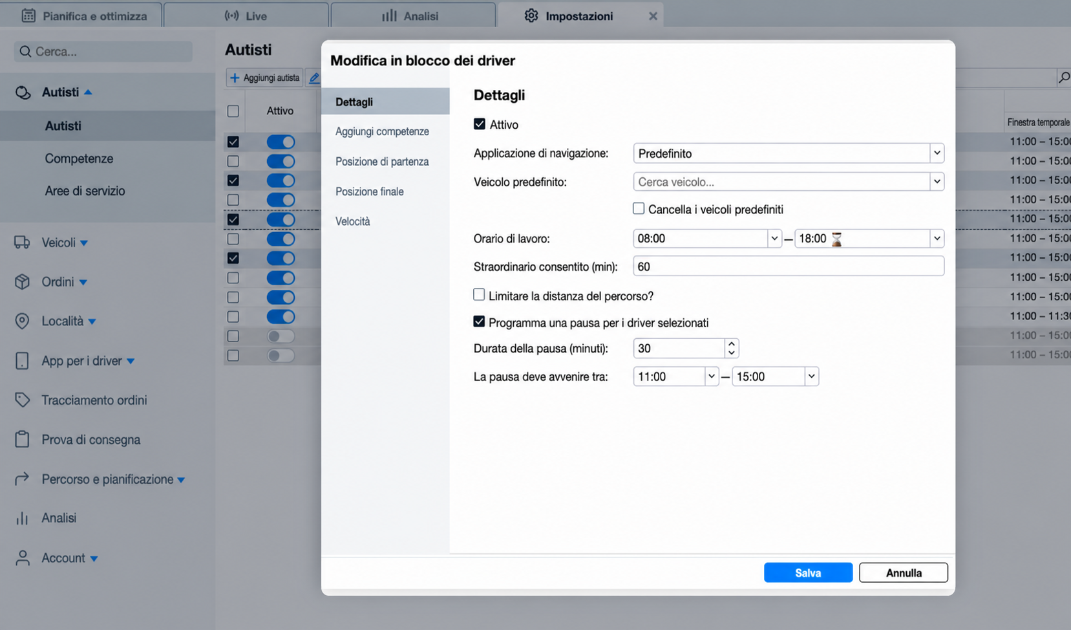Click the calendar icon on Pianifica e ottimizza tab
This screenshot has width=1071, height=630.
point(28,16)
